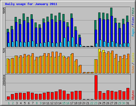Viewport: 136px width, 106px height.
Task: Click day 27 on the x-axis
Action: pyautogui.click(x=112, y=103)
